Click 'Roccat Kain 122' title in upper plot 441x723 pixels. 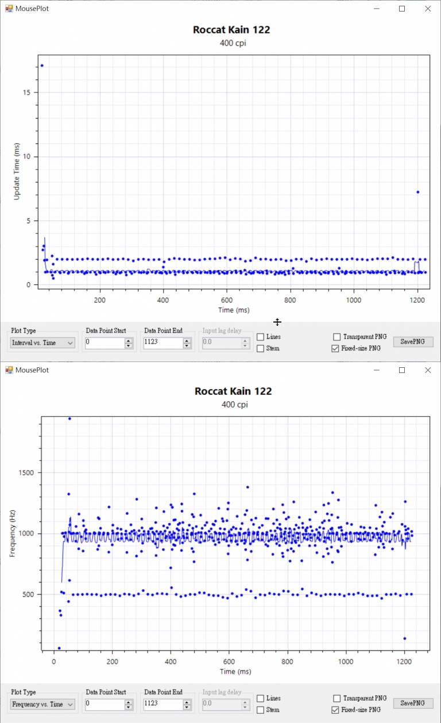tap(232, 30)
